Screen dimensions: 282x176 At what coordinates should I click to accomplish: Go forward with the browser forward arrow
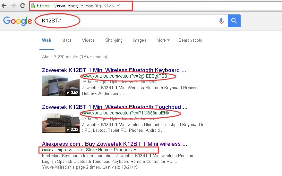[13, 5]
